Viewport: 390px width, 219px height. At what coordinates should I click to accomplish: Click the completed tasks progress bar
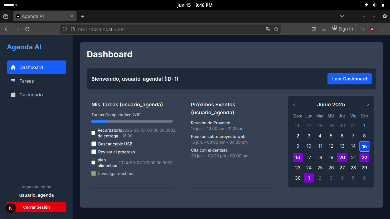point(132,121)
